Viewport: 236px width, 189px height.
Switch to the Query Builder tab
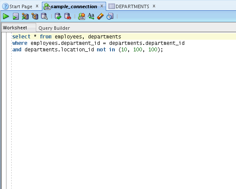coord(54,28)
